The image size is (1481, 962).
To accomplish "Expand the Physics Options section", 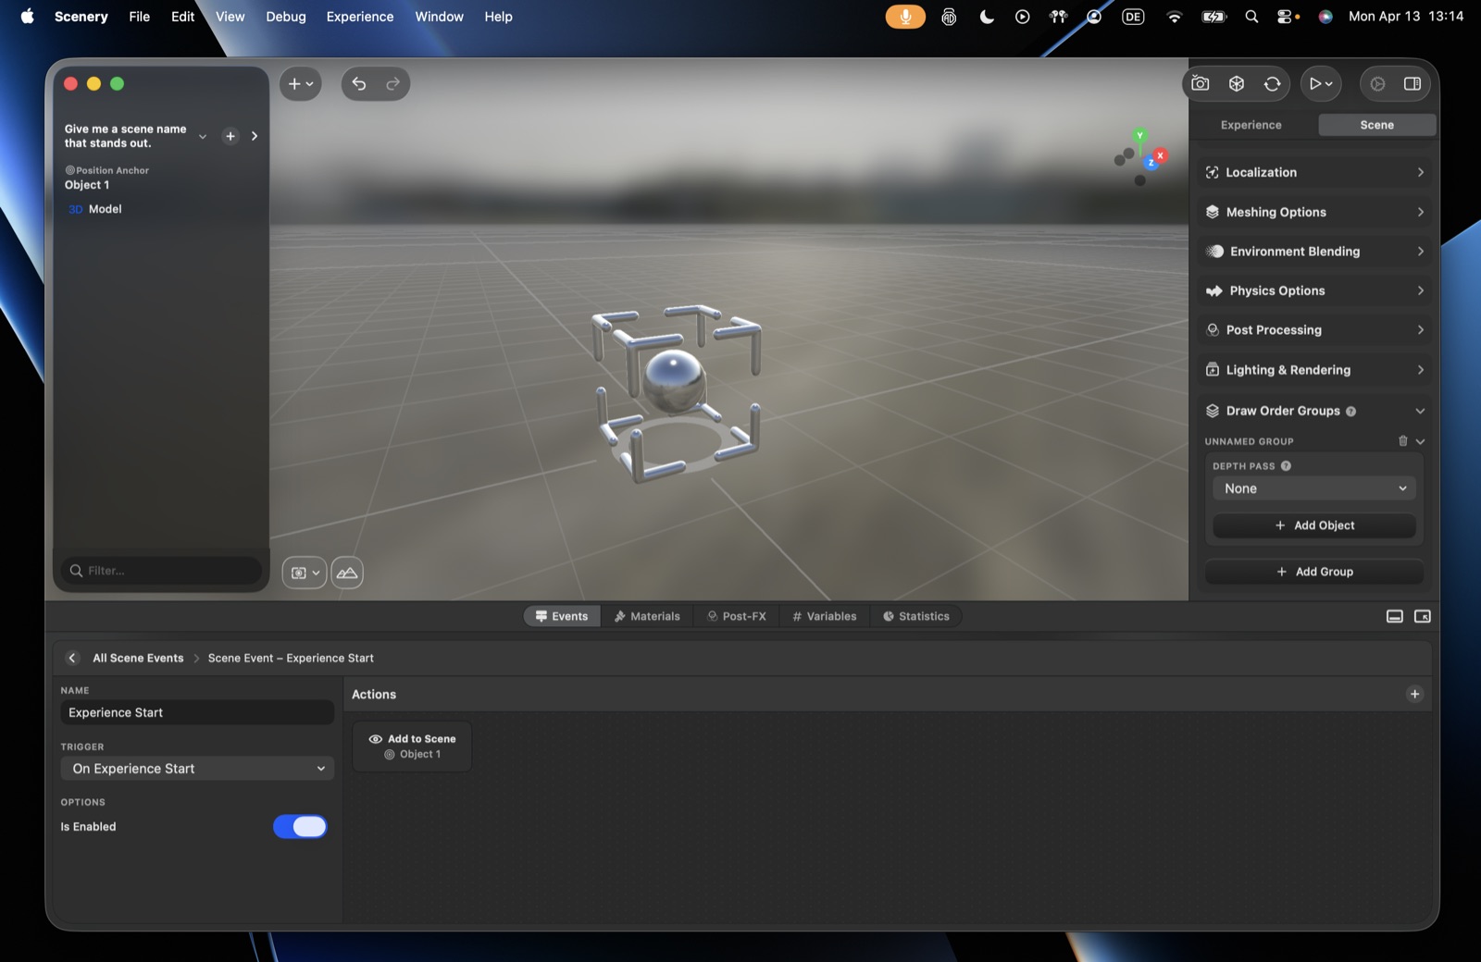I will point(1314,290).
